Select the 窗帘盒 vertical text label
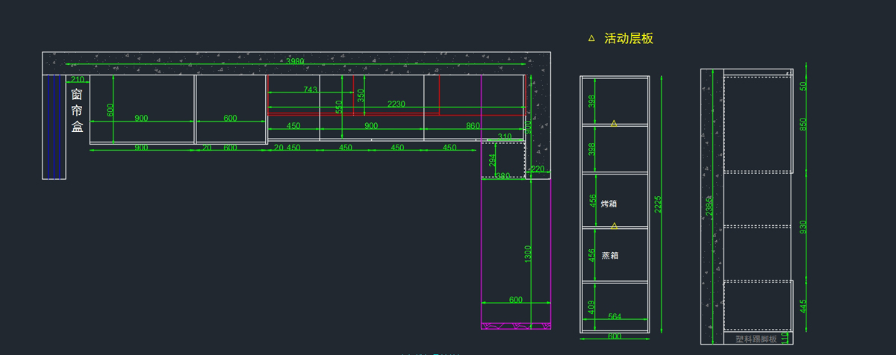Viewport: 896px width, 355px height. 77,111
